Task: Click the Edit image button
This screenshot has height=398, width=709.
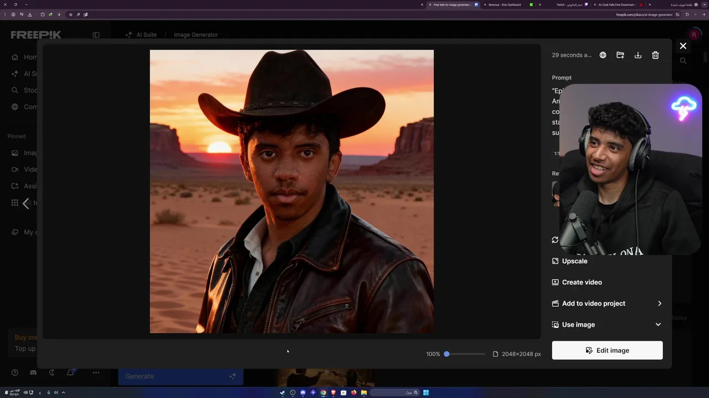Action: coord(607,350)
